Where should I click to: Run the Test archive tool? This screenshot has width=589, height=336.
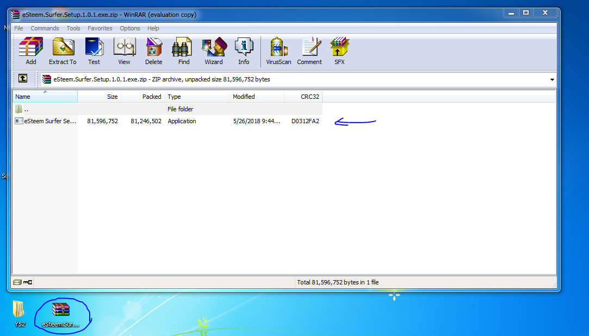tap(94, 52)
